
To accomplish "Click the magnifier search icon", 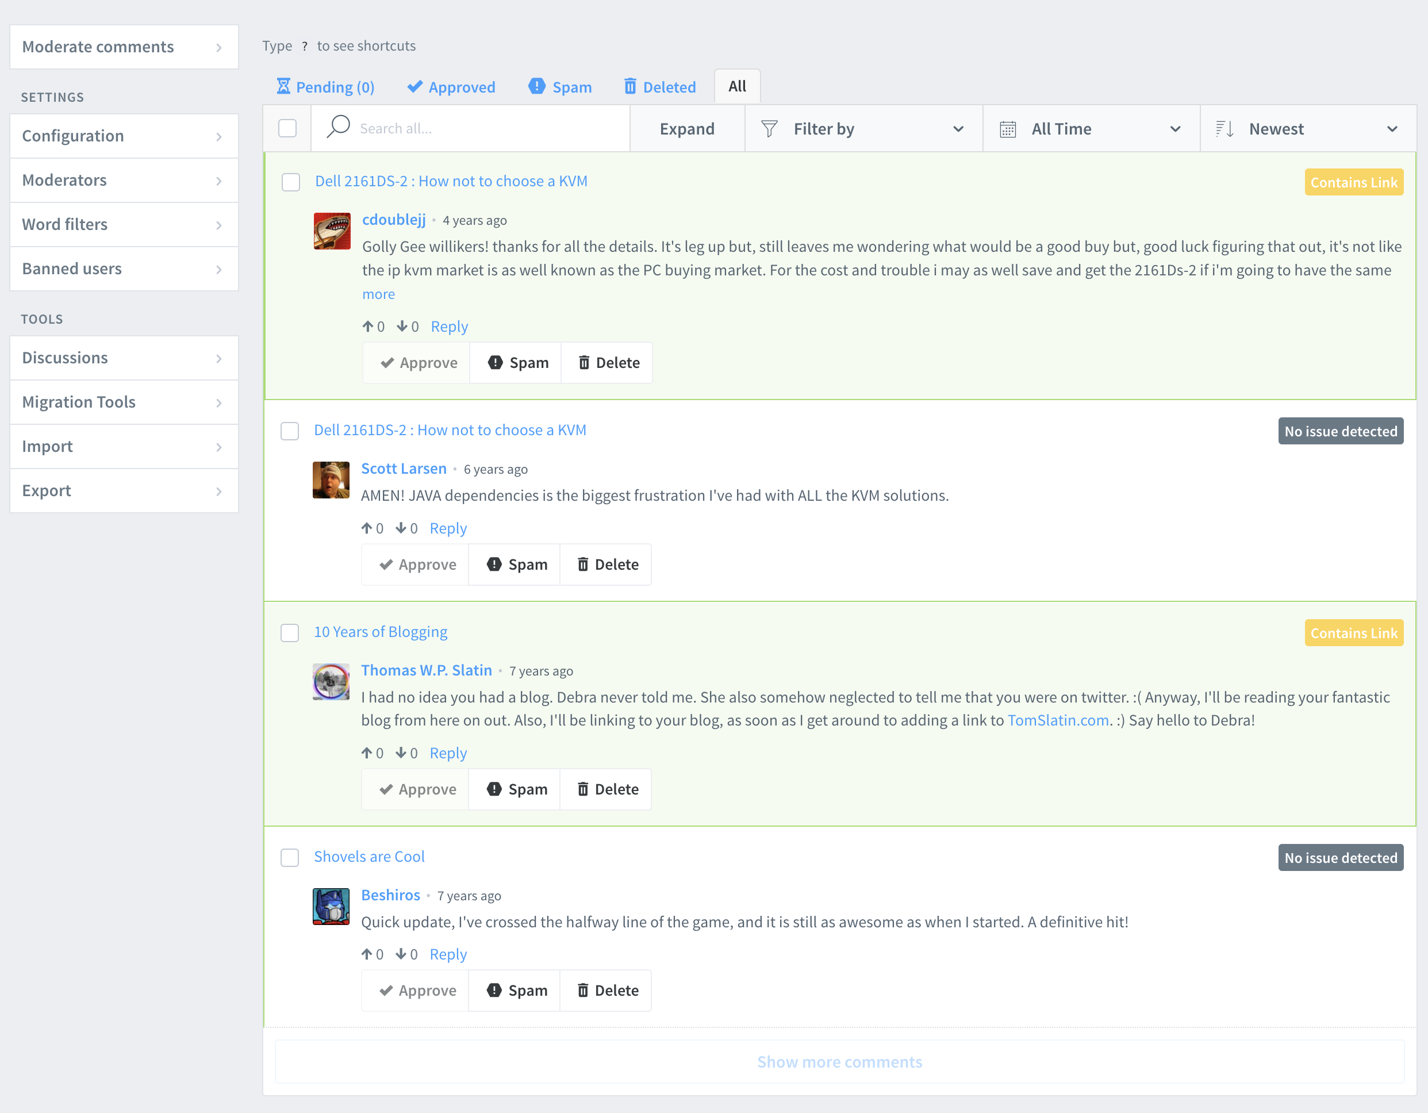I will pos(338,126).
